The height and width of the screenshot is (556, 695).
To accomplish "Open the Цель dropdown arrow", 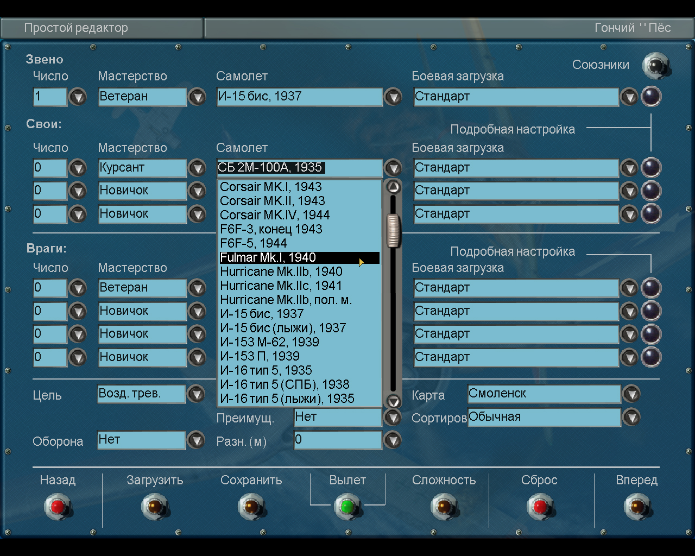I will click(x=196, y=394).
